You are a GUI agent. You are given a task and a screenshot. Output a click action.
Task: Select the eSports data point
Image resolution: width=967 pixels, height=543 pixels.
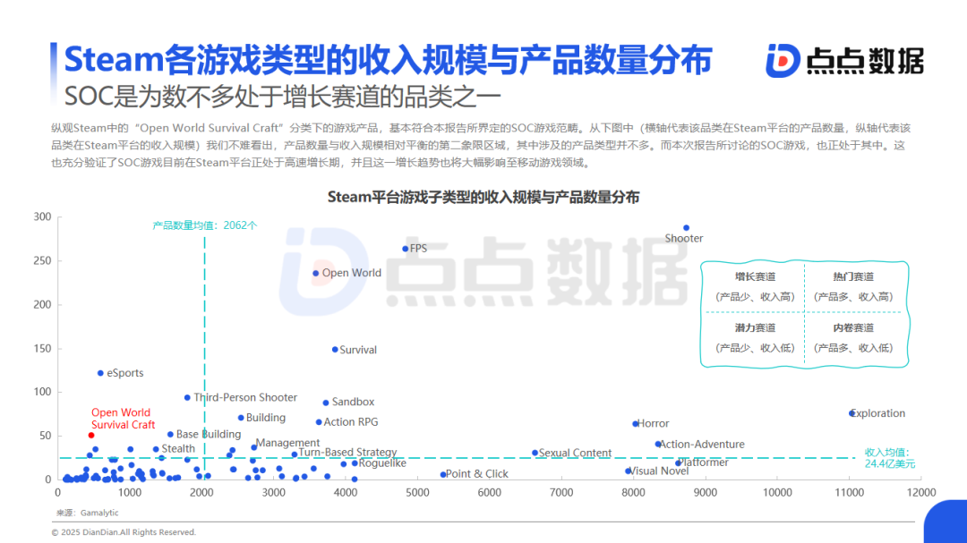pos(98,373)
